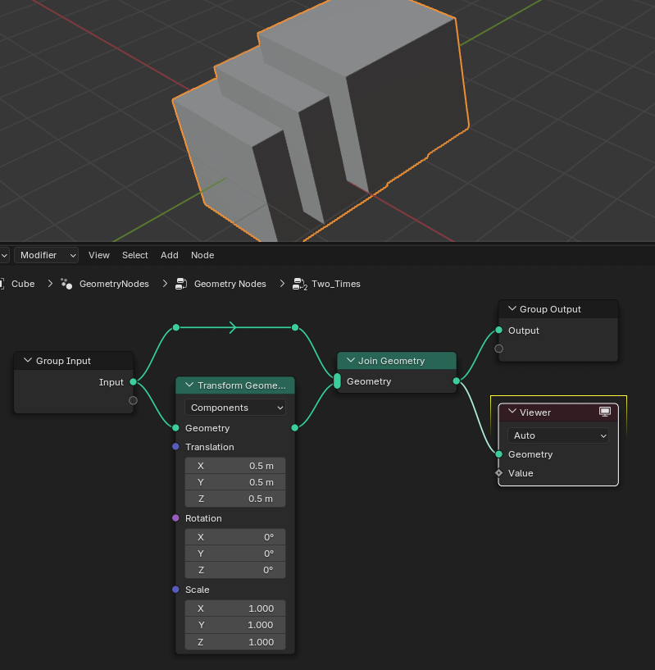Viewport: 655px width, 670px height.
Task: Open the Node menu in node editor
Action: coord(202,255)
